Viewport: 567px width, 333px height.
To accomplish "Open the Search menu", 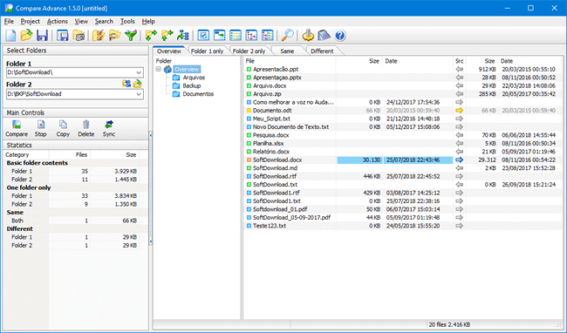I will (x=104, y=21).
